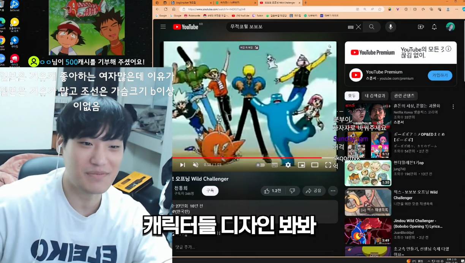Image resolution: width=465 pixels, height=263 pixels.
Task: Select the 내 검색결과 filter chip
Action: 375,96
